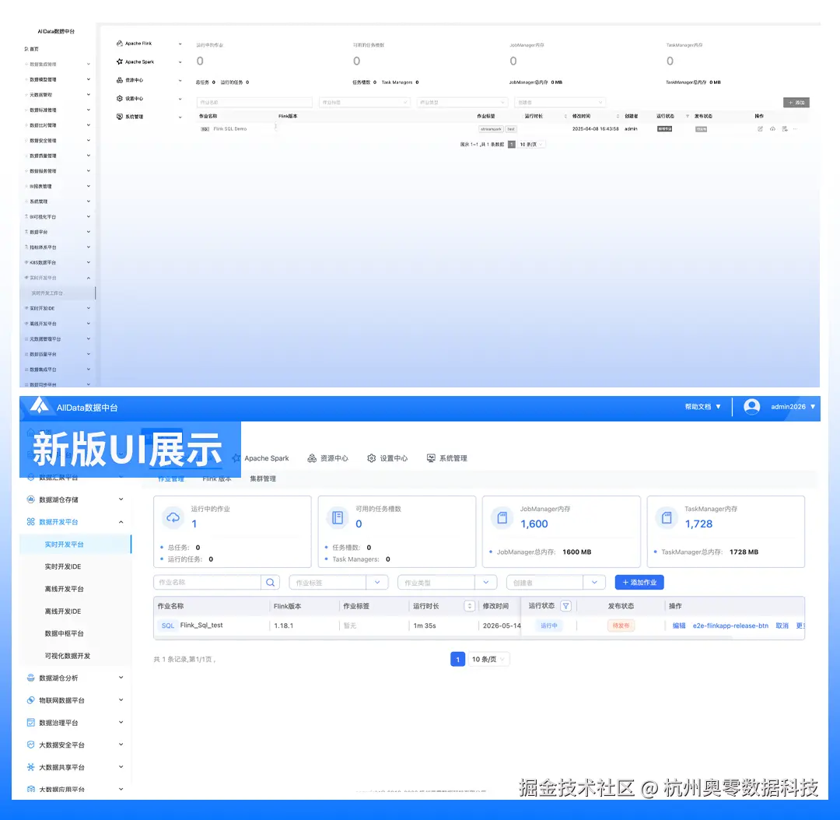Screen dimensions: 840x820
Task: Expand the Apache Flink chevron in old UI menu
Action: click(180, 44)
